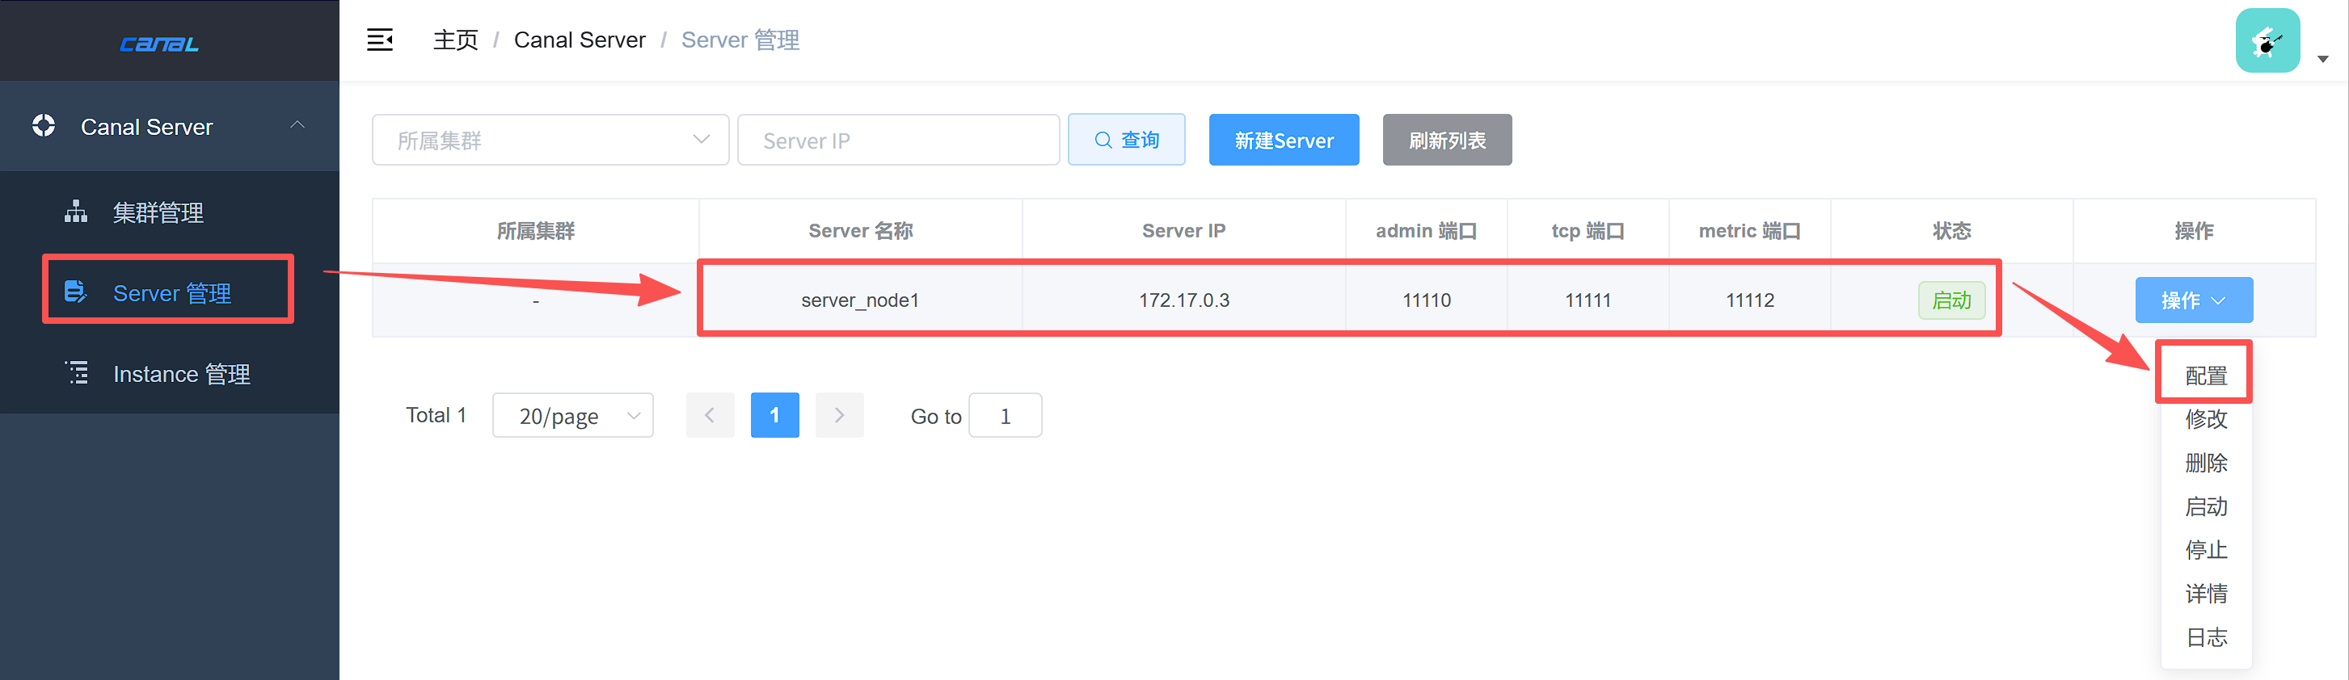Click the Canal Server breadcrumb
2349x680 pixels.
tap(580, 40)
